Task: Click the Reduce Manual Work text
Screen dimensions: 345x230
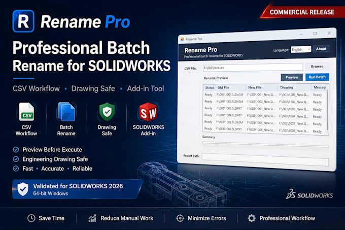Action: pos(127,218)
